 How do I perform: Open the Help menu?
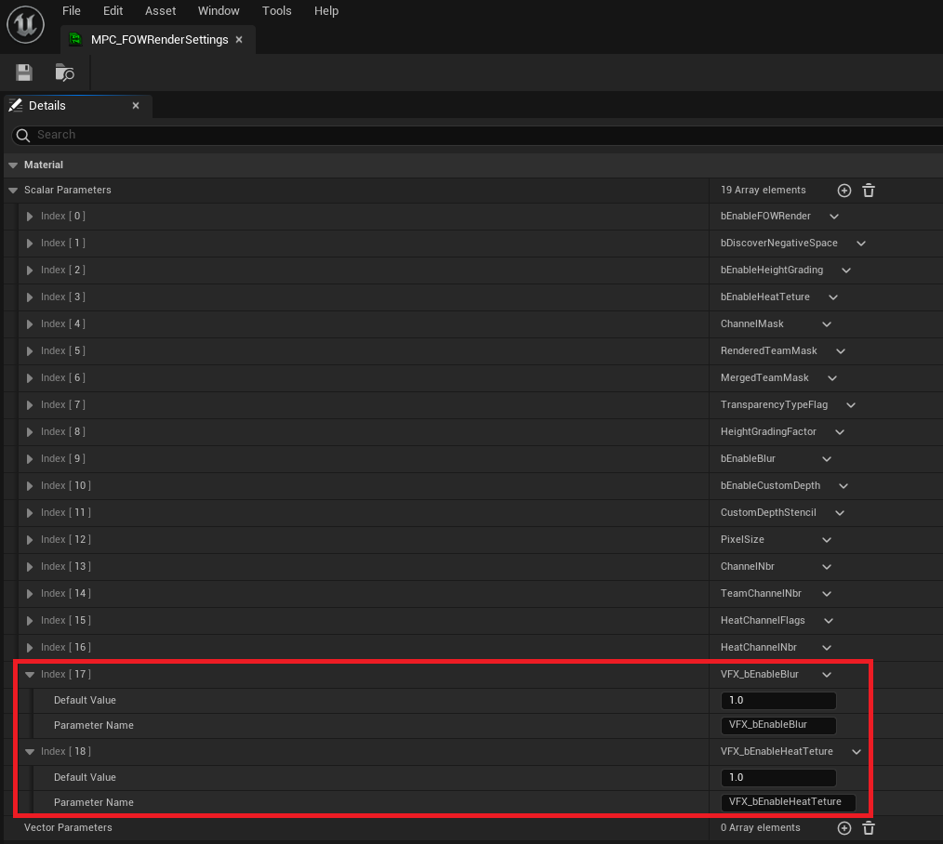point(326,11)
